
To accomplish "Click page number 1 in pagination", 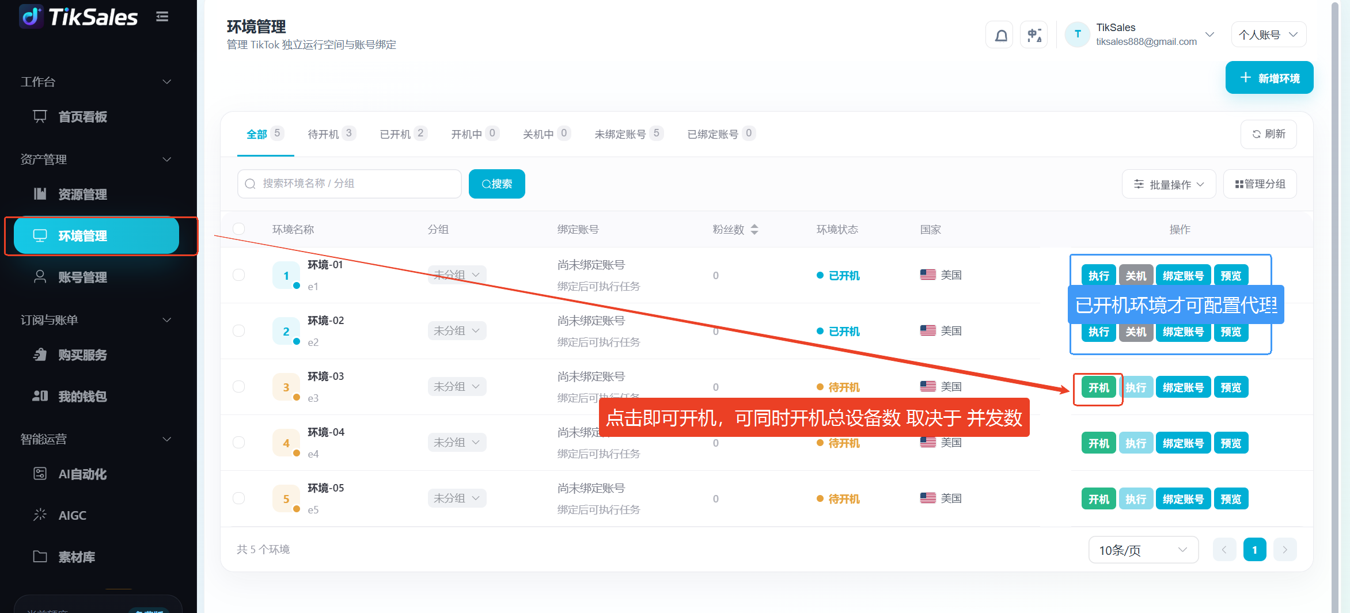I will [1255, 550].
